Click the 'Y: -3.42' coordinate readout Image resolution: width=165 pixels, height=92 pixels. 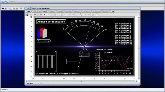pos(38,84)
